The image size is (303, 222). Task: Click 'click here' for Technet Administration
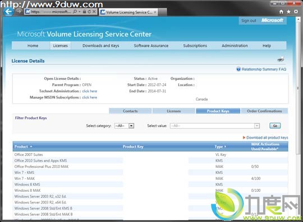pos(89,91)
